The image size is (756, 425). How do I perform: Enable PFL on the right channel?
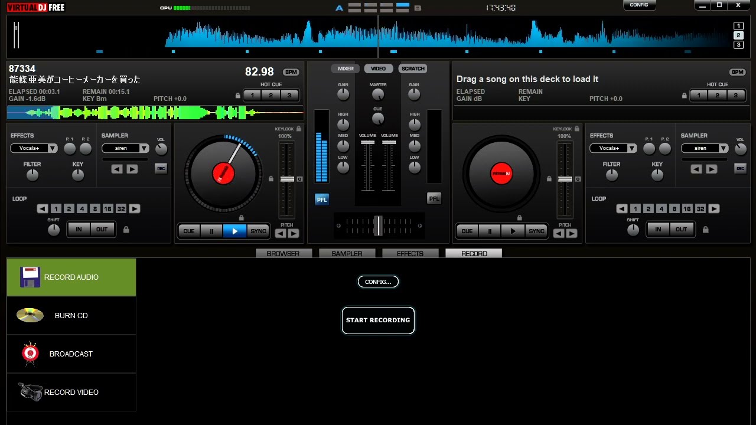pyautogui.click(x=434, y=199)
